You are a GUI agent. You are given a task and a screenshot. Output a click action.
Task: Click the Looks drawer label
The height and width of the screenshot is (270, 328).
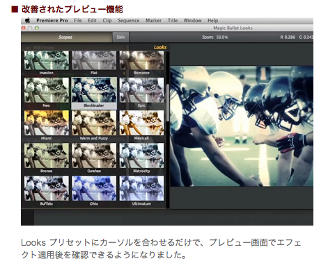160,47
